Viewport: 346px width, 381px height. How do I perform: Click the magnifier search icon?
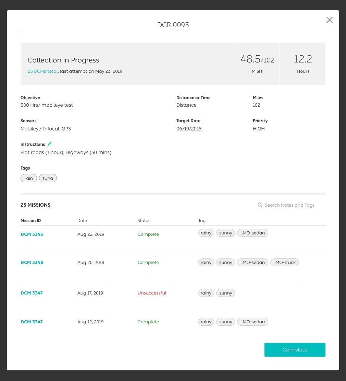tap(260, 205)
